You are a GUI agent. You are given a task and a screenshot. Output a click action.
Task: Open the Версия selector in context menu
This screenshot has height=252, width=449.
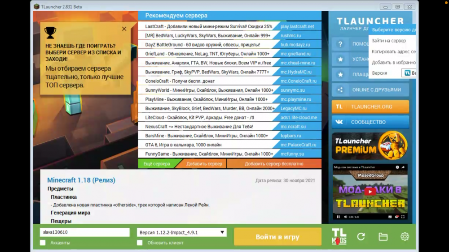[x=409, y=73]
